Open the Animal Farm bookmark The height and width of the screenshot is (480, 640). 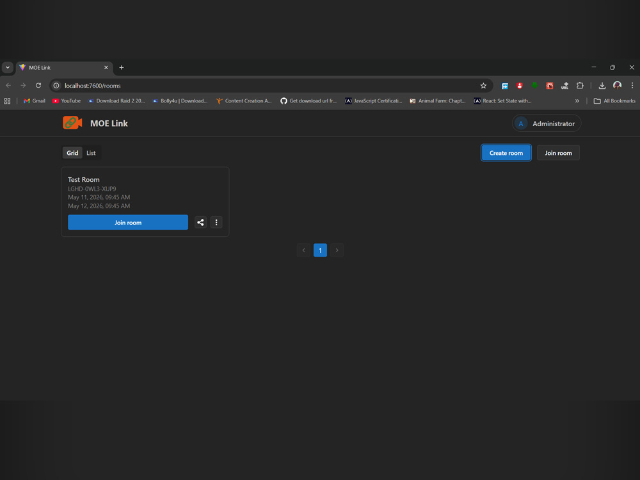(x=438, y=101)
